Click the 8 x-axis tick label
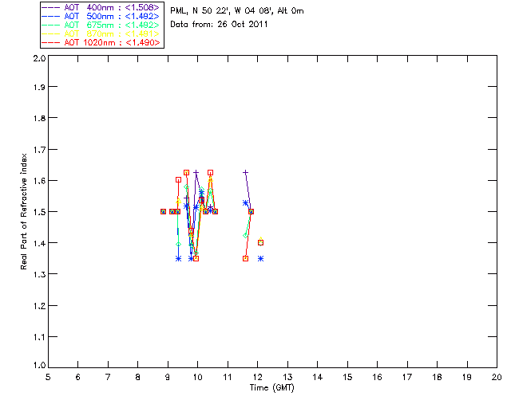This screenshot has width=511, height=408. coord(138,377)
